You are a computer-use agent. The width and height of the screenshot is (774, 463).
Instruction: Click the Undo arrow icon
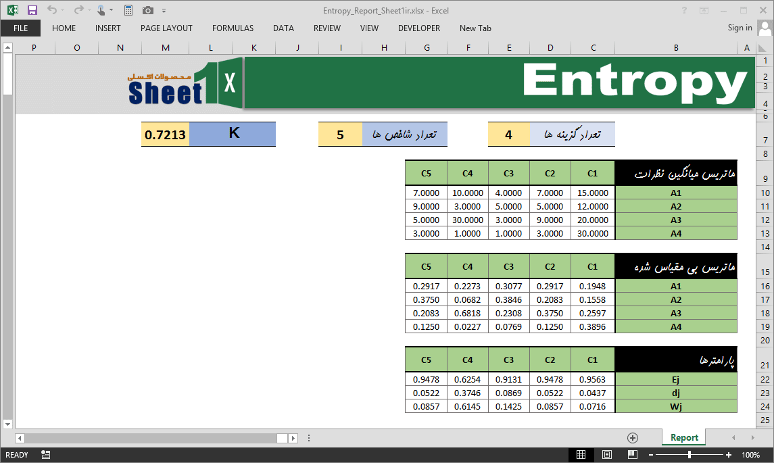(x=51, y=10)
